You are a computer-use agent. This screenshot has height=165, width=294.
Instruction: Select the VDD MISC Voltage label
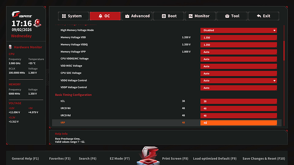point(71,66)
